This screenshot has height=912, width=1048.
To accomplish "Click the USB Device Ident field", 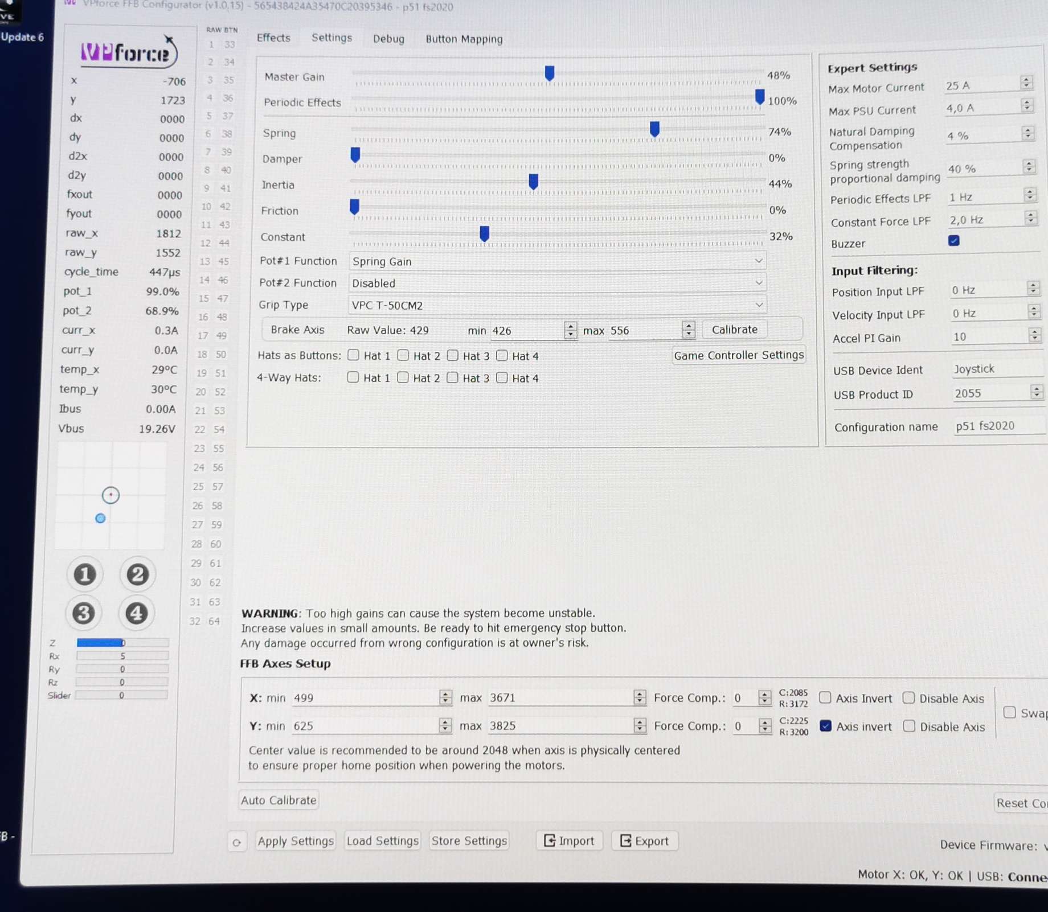I will click(998, 369).
